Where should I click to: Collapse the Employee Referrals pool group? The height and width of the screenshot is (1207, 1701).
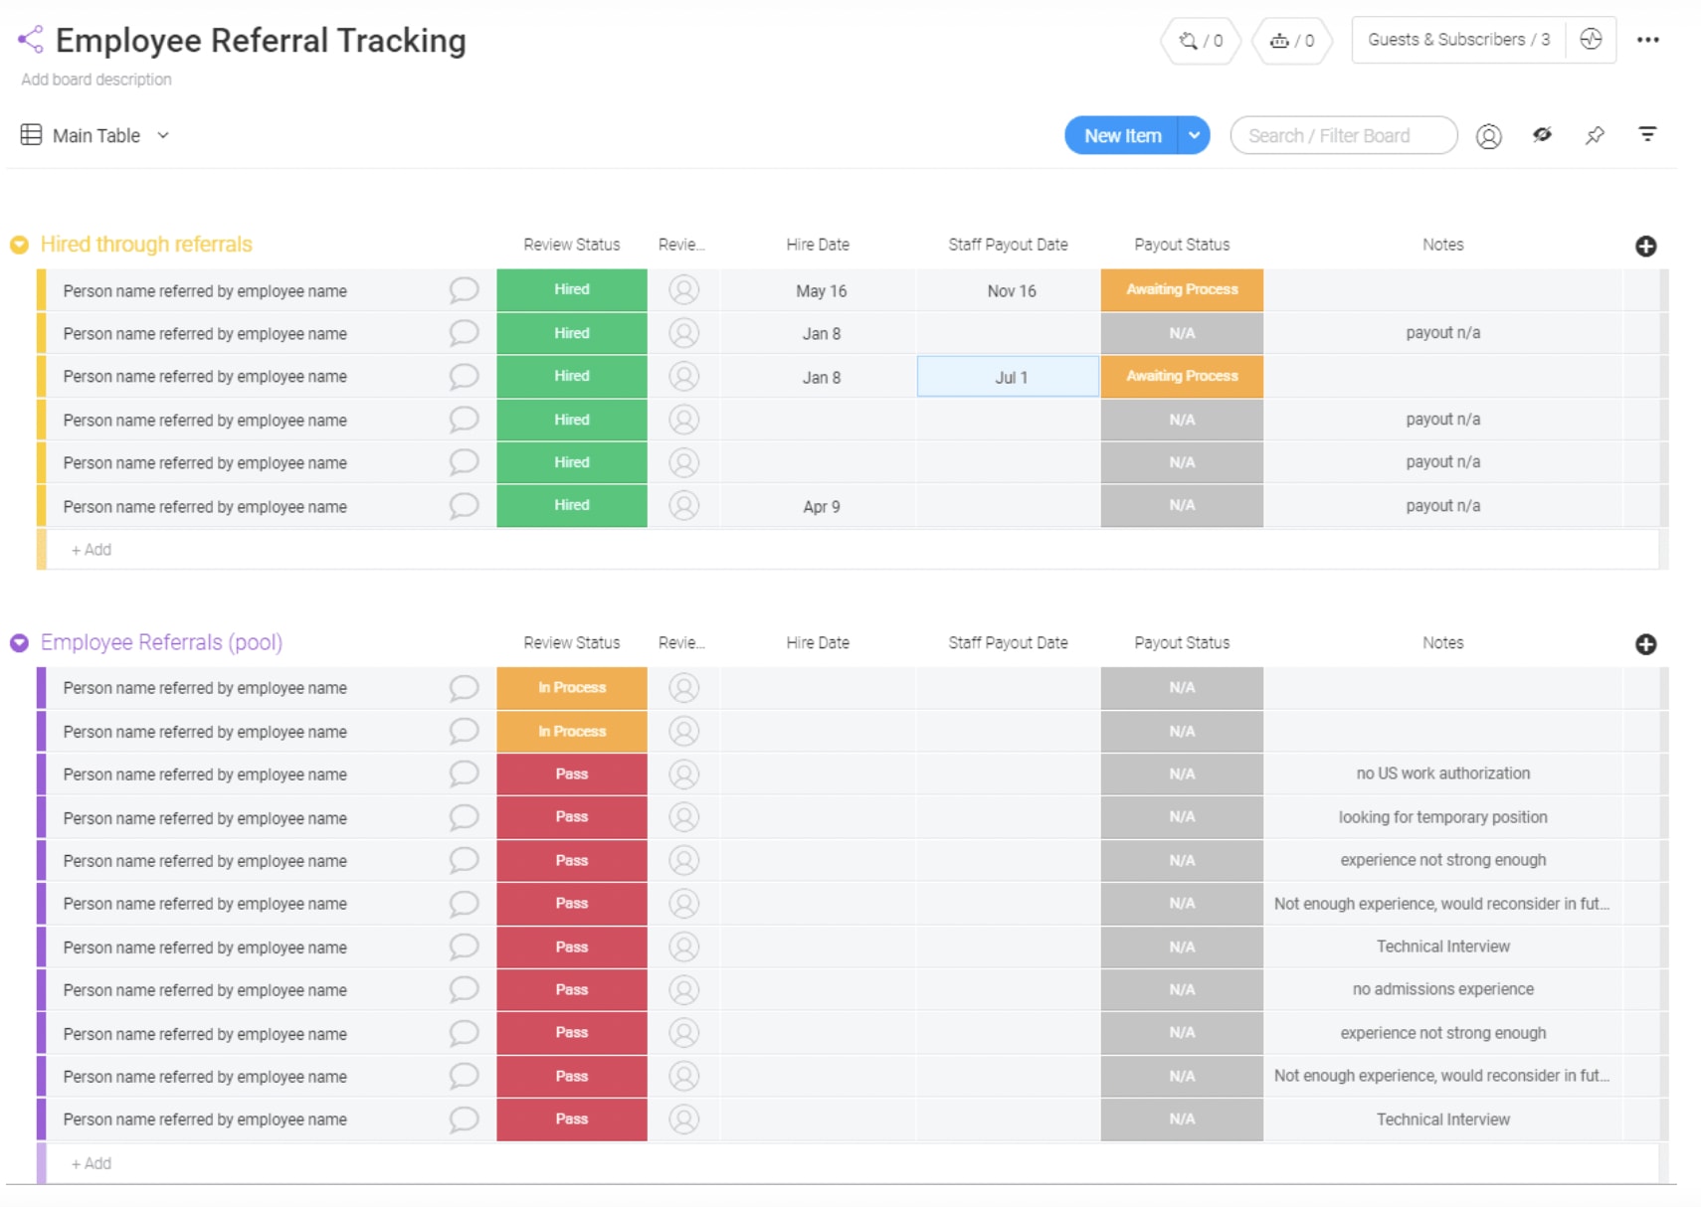18,642
